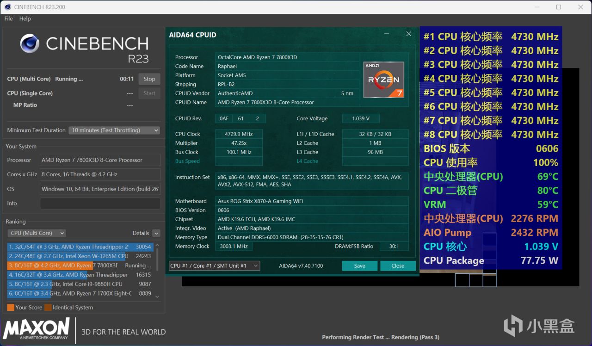
Task: Open the CPU #1 / Core #1 selector dropdown
Action: 214,266
